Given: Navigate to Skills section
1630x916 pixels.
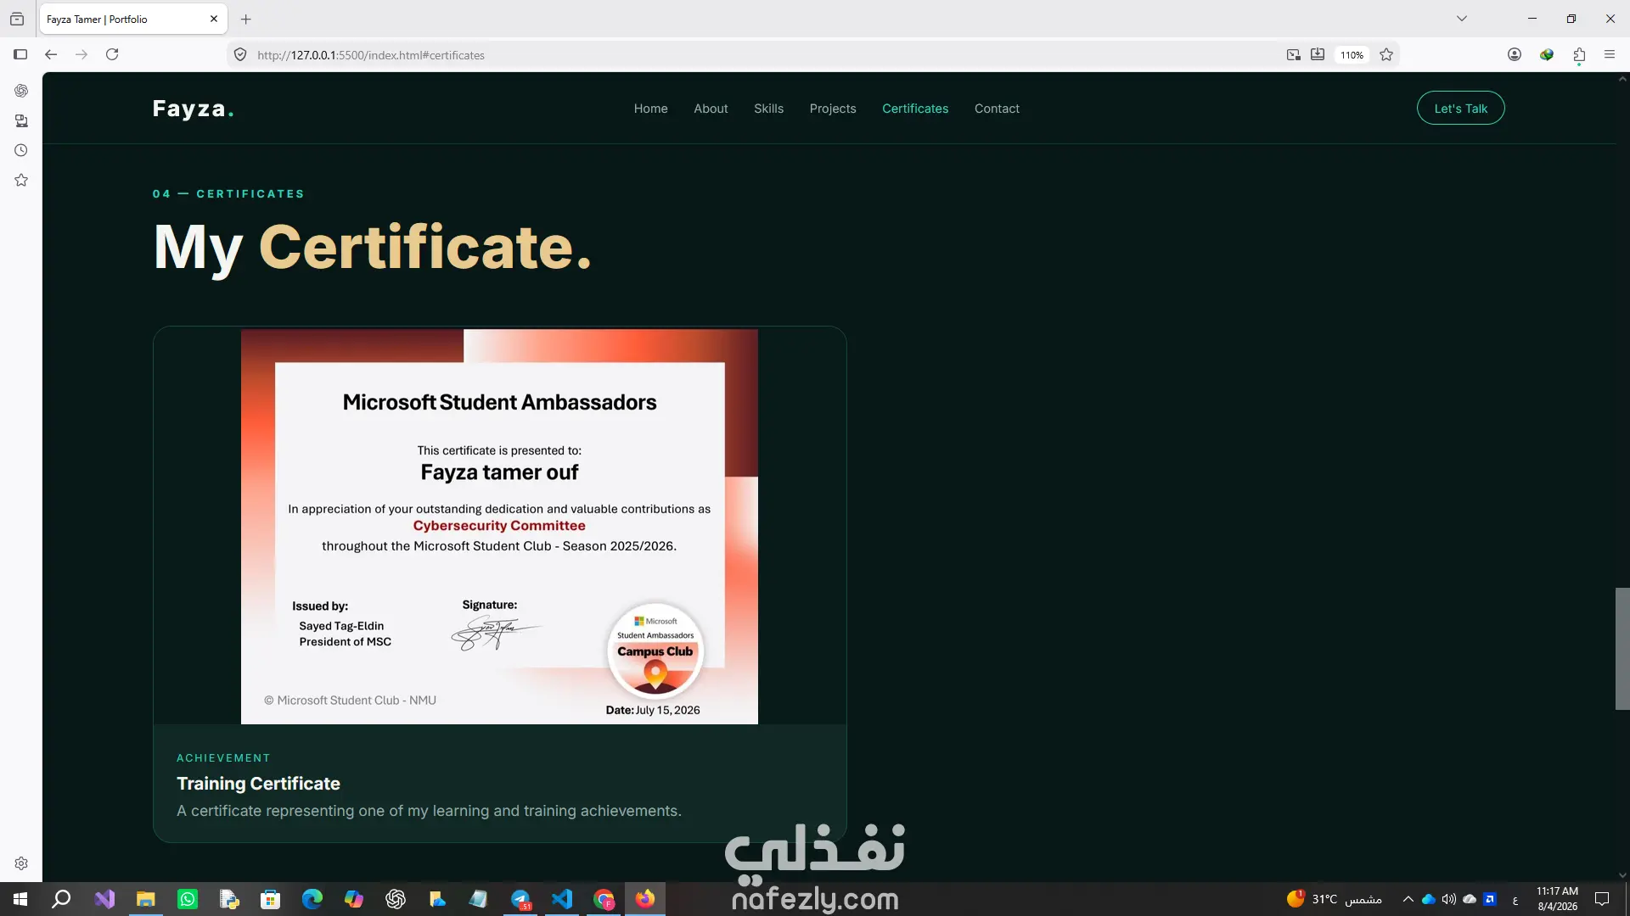Looking at the screenshot, I should click(x=768, y=109).
